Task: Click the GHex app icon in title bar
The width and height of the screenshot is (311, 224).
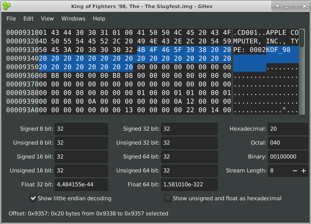Action: (7, 6)
